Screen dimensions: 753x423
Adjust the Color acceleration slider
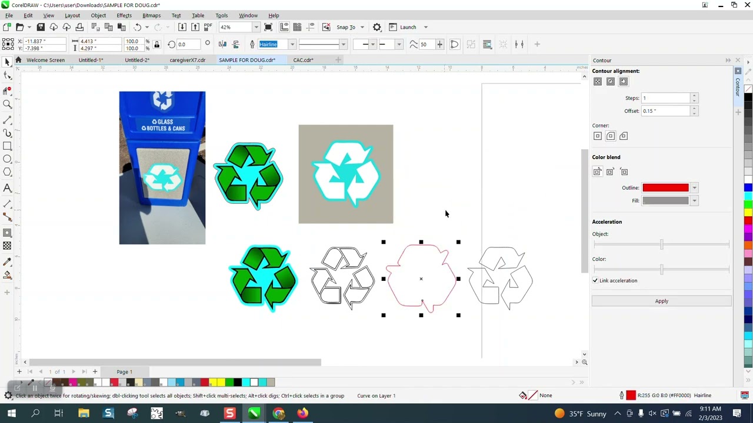point(661,269)
